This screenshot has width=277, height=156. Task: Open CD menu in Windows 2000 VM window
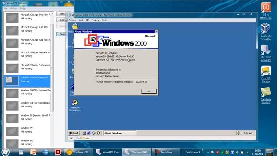pyautogui.click(x=87, y=20)
